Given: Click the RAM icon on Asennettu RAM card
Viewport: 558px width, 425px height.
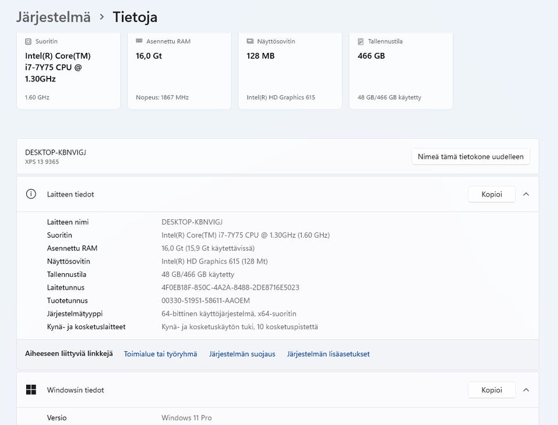Looking at the screenshot, I should point(139,41).
